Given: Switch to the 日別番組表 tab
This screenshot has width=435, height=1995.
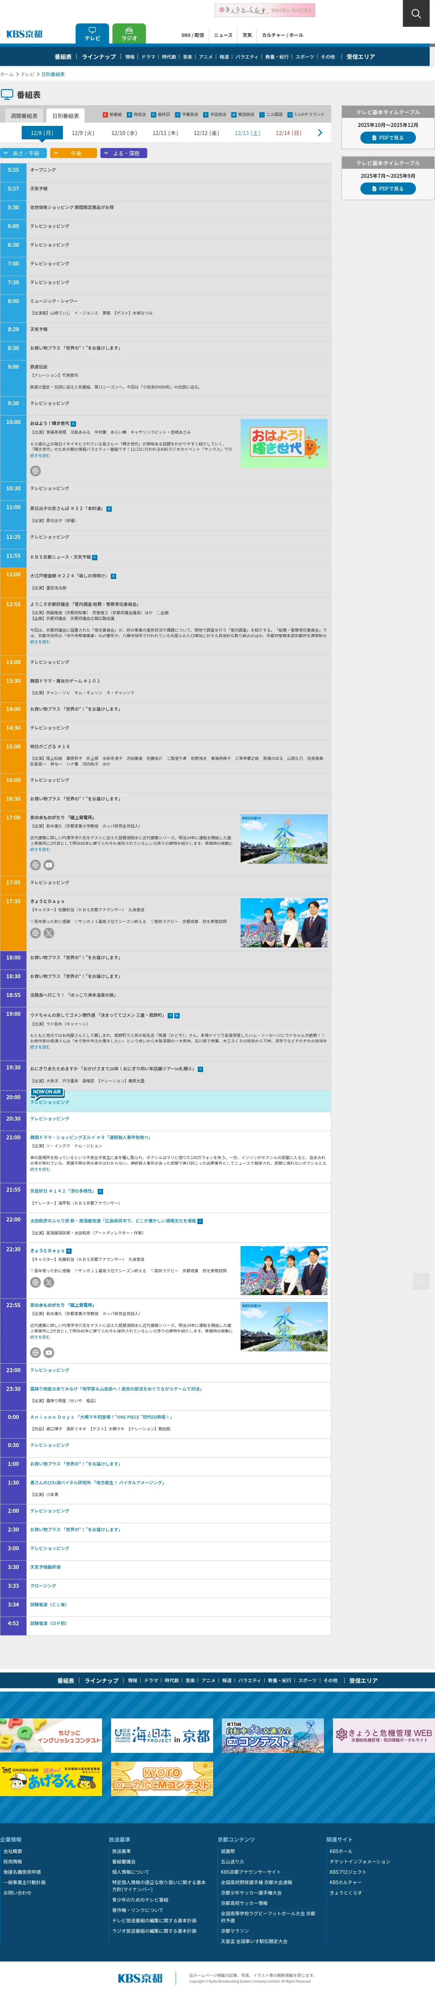Looking at the screenshot, I should tap(66, 116).
